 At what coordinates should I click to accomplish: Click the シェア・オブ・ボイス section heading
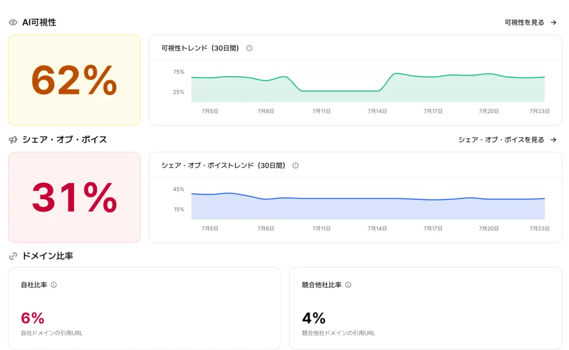65,140
